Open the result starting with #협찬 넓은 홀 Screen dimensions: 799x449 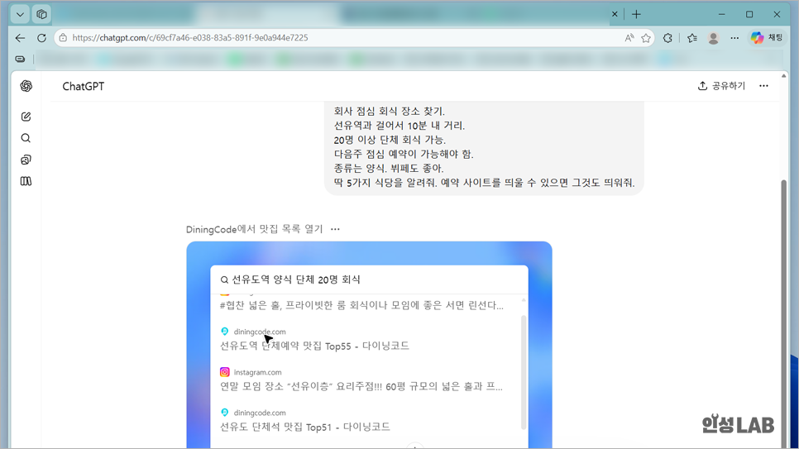tap(361, 305)
